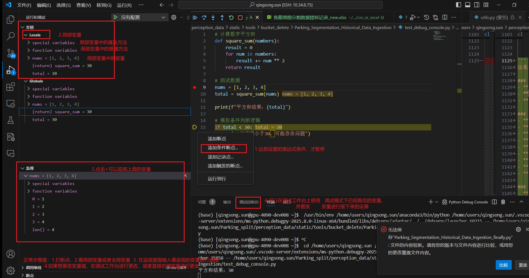The image size is (529, 278).
Task: Open the 没有配置 run configuration dropdown
Action: coord(140,17)
